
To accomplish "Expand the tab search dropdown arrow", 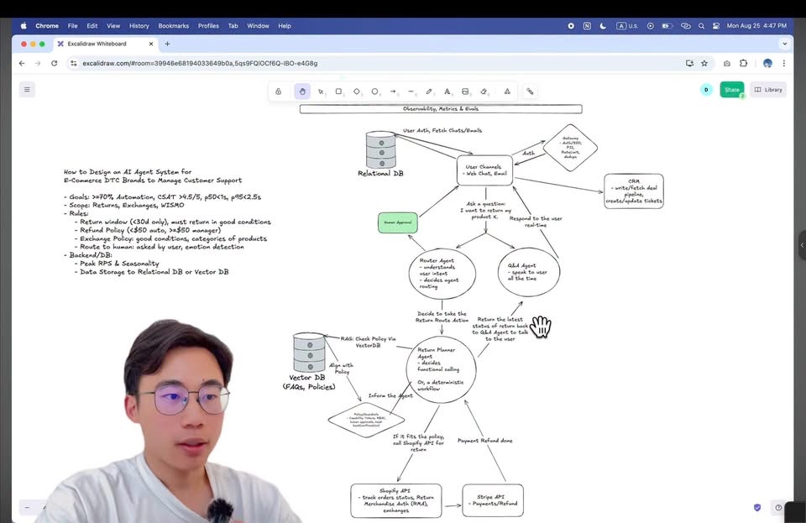I will [x=784, y=44].
